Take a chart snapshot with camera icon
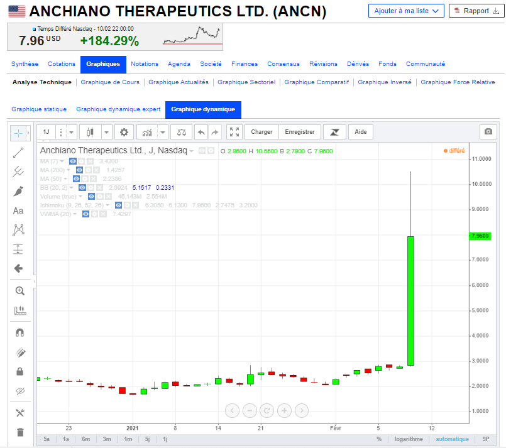 click(x=488, y=131)
